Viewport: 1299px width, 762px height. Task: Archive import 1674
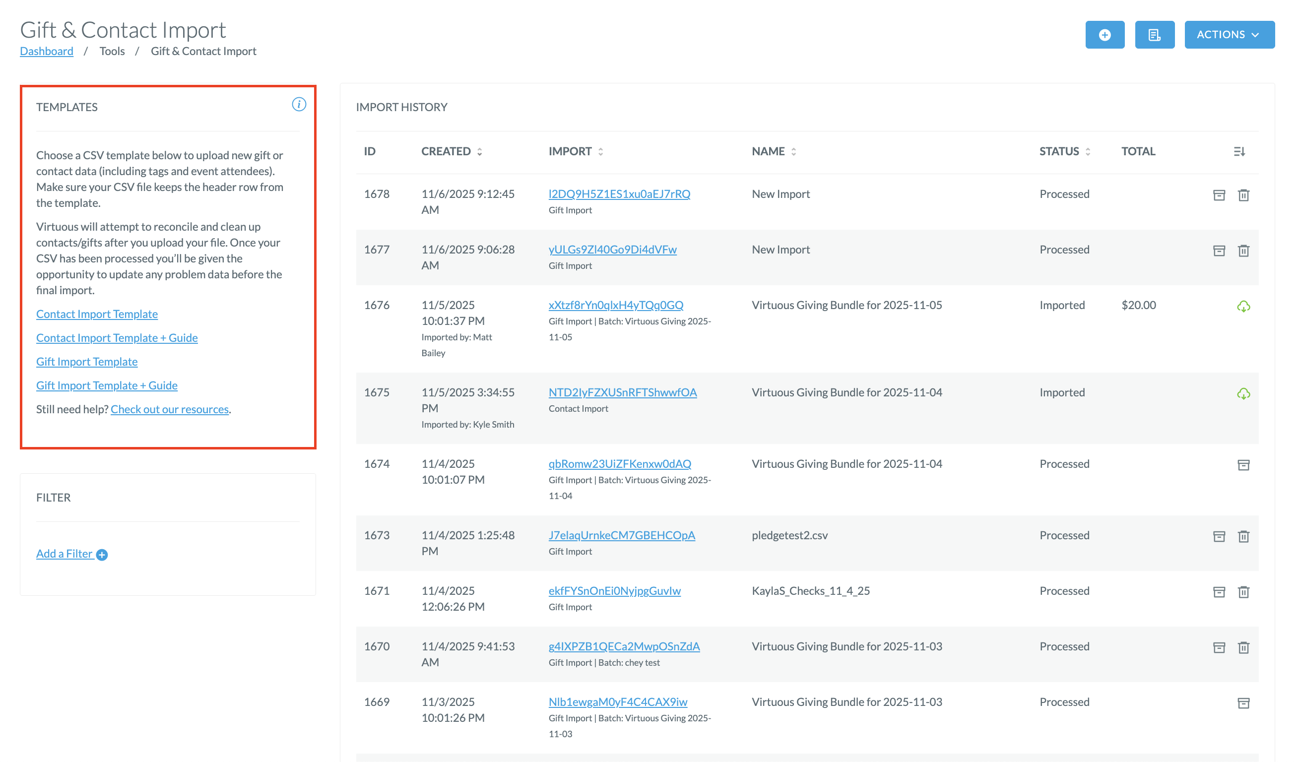tap(1243, 465)
